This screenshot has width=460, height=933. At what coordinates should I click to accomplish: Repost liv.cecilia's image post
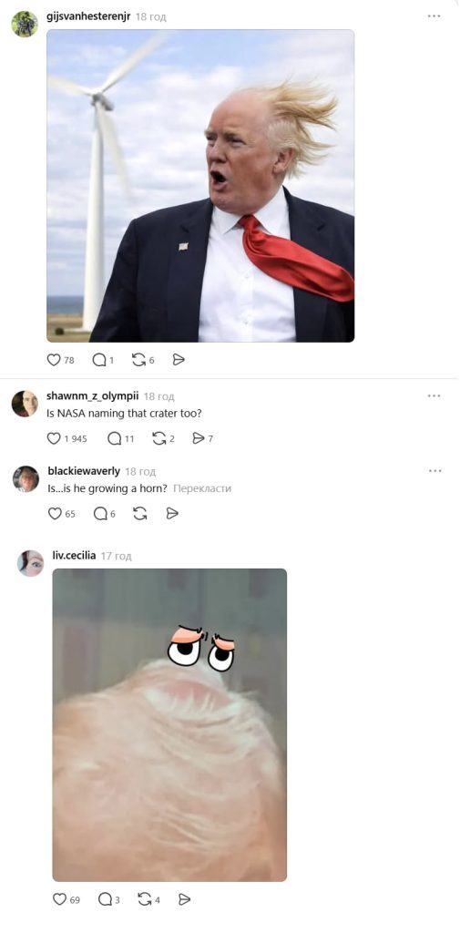pyautogui.click(x=145, y=899)
